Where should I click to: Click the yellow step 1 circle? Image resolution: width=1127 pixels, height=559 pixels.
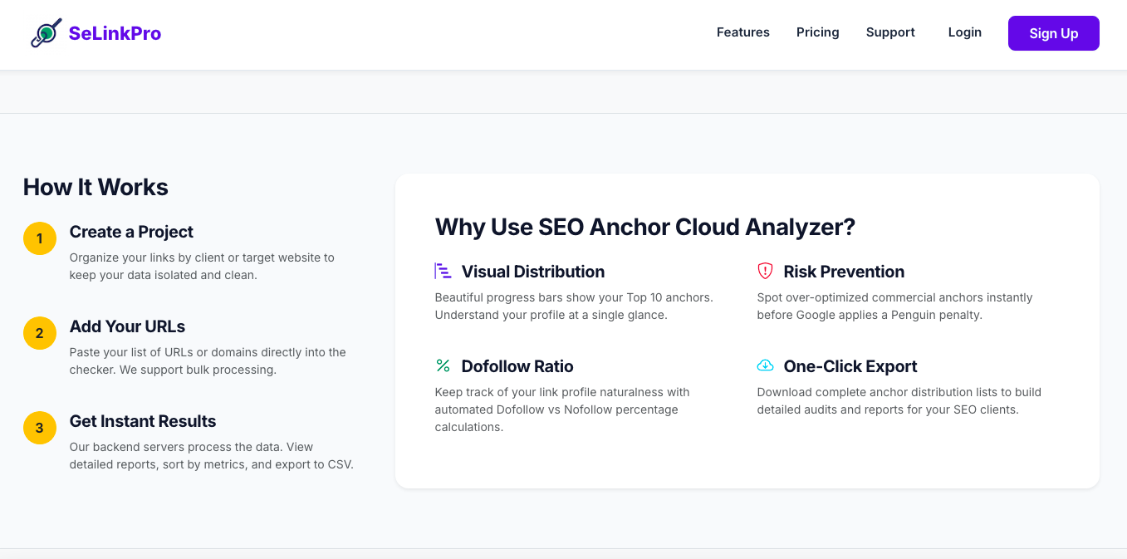(x=40, y=238)
